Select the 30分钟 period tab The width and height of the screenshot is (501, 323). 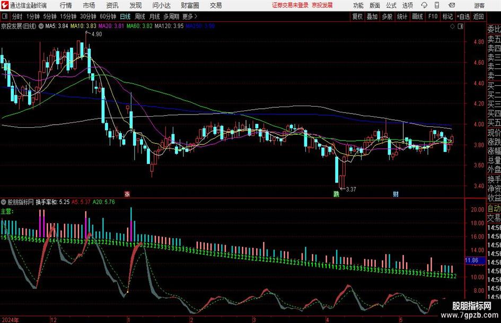click(88, 16)
